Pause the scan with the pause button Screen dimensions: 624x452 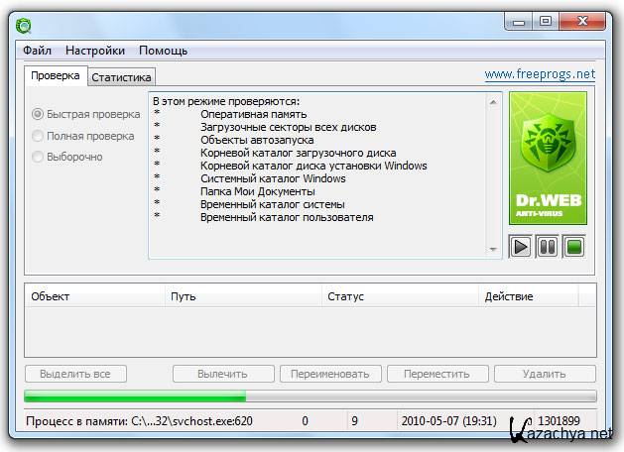click(547, 246)
